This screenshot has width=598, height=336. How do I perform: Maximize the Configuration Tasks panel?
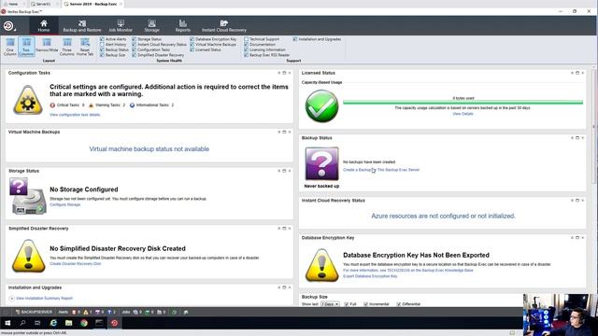click(284, 73)
